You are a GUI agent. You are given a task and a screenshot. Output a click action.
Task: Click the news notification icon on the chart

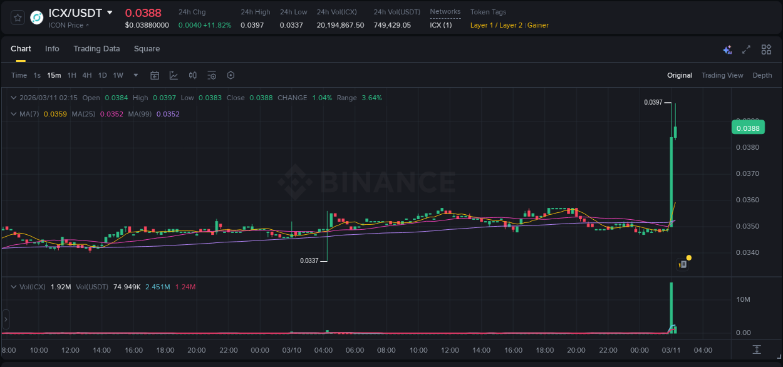683,263
